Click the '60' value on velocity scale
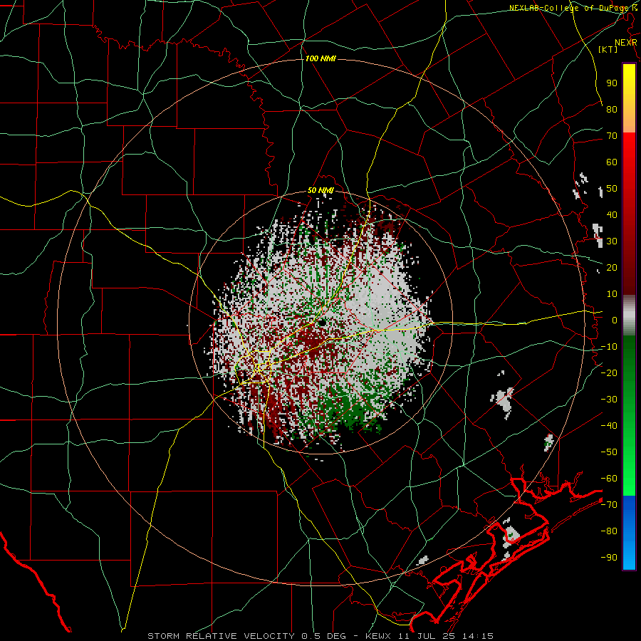Screen dimensions: 641x641 click(x=612, y=162)
